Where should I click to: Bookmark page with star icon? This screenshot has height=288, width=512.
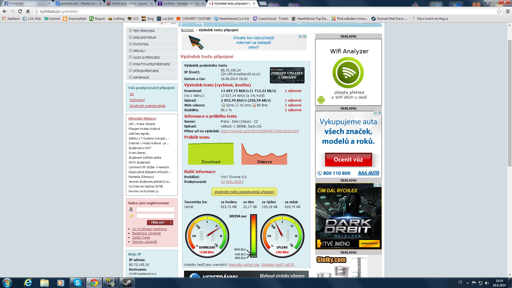499,11
